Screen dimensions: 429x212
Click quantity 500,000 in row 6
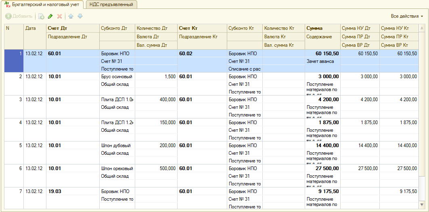156,168
